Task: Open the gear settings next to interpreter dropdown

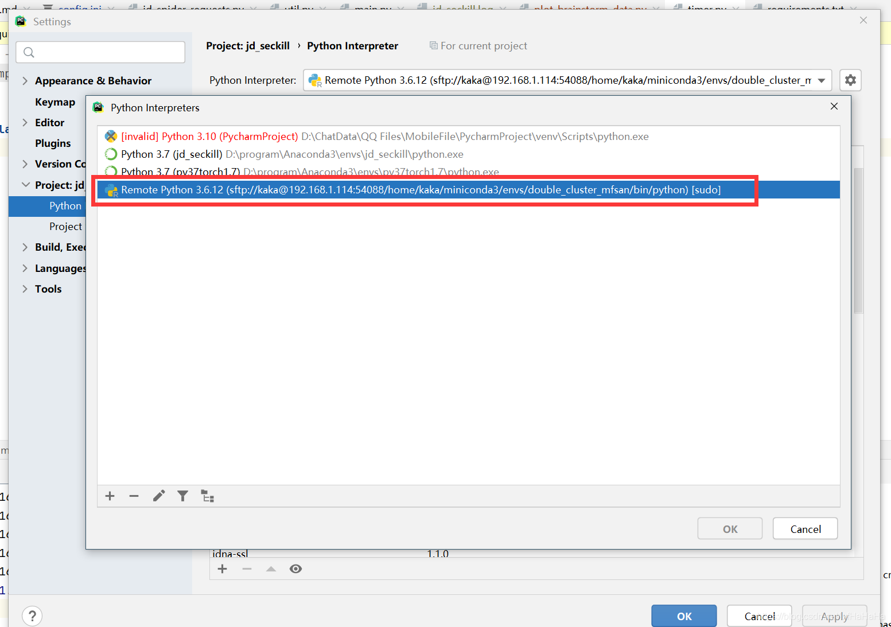Action: point(850,80)
